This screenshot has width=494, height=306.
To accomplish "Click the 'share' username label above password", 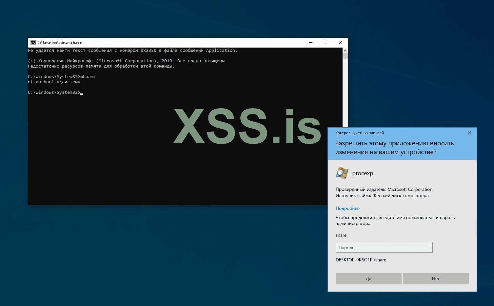I will 341,235.
